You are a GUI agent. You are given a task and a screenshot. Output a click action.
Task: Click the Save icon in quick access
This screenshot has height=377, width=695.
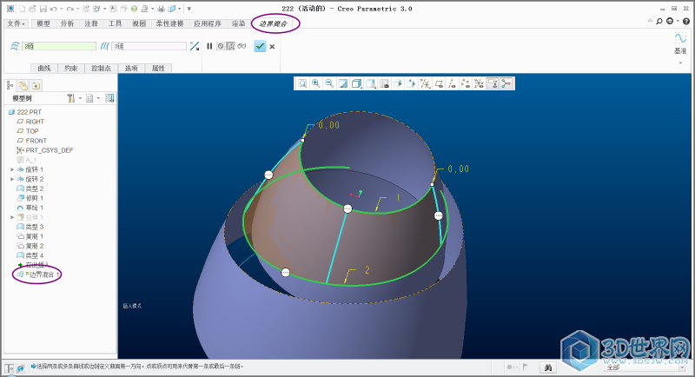tap(43, 9)
